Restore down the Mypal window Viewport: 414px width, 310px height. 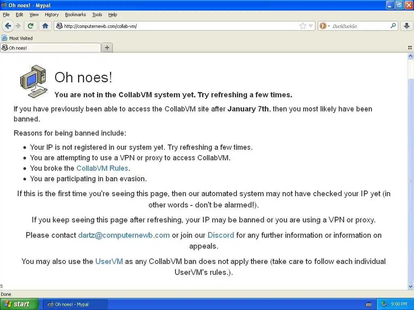pos(399,5)
